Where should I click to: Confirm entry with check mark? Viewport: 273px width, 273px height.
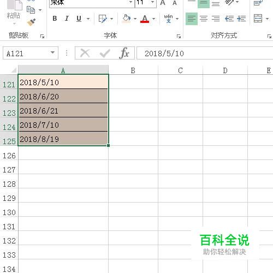pos(105,54)
